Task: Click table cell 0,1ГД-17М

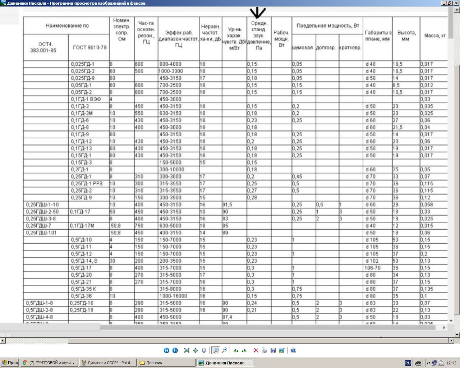Action: pyautogui.click(x=82, y=226)
